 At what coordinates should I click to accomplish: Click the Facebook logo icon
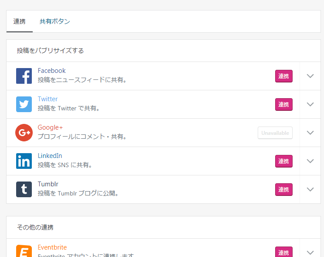(24, 76)
